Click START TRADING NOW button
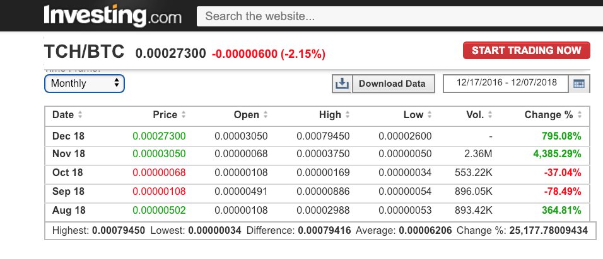 click(x=526, y=50)
